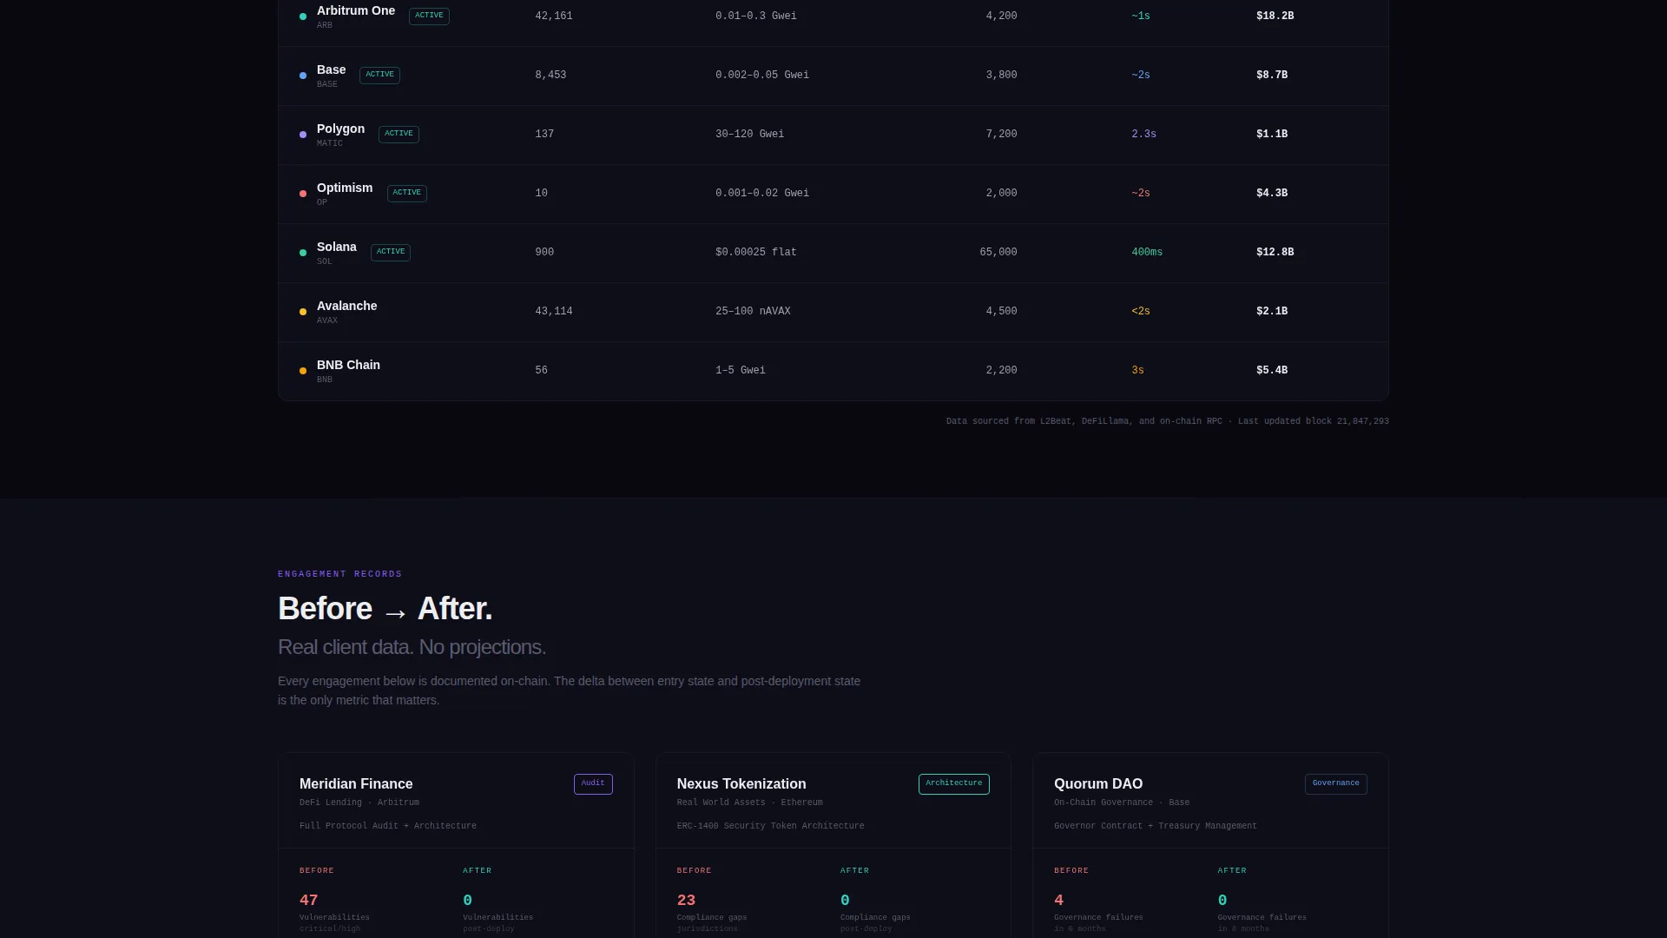Select the Avalanche network name

point(346,306)
